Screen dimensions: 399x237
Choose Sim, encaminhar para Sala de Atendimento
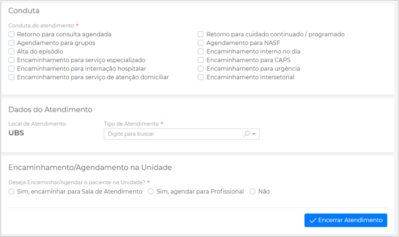coord(11,191)
